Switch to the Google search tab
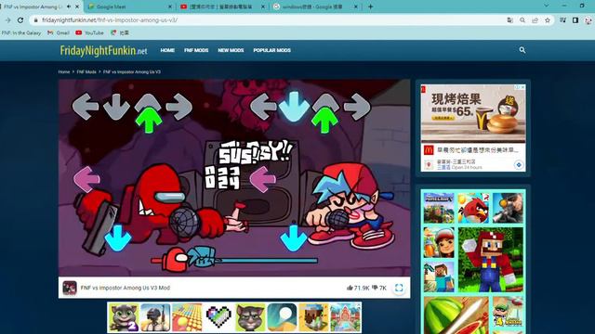The width and height of the screenshot is (595, 334). click(316, 6)
